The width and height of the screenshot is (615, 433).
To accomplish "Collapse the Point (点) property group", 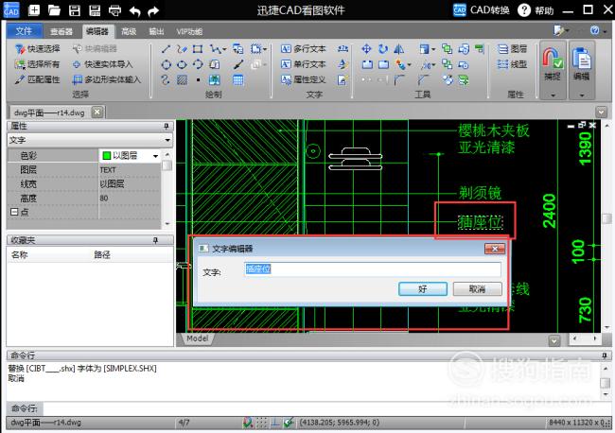I will [14, 212].
